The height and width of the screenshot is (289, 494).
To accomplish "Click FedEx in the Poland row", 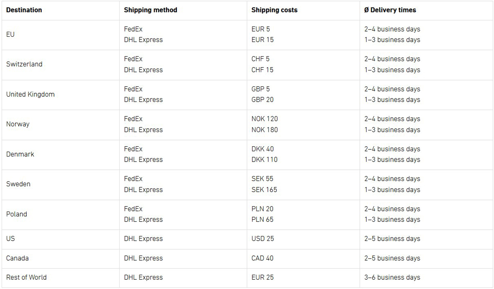I will coord(133,209).
